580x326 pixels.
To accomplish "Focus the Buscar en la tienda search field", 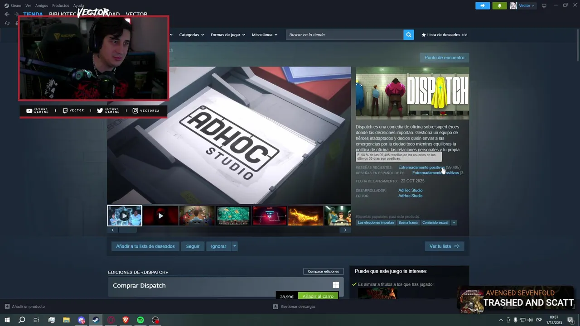I will pyautogui.click(x=345, y=35).
